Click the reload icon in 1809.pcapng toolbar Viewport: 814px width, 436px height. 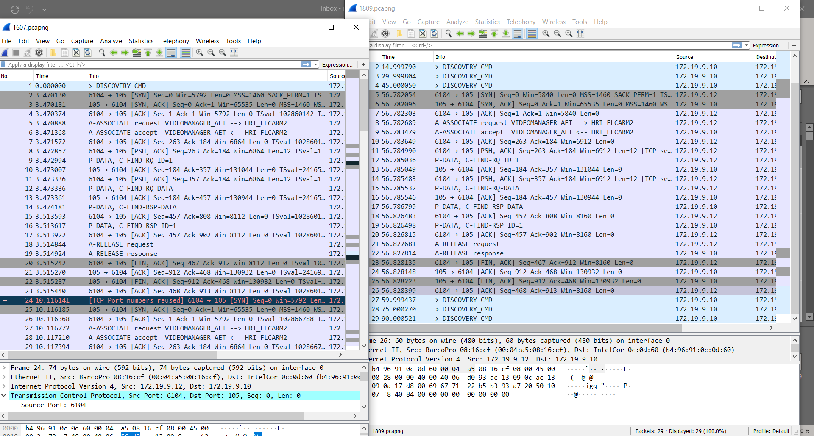(434, 33)
